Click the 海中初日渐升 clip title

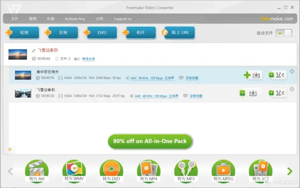coord(47,72)
